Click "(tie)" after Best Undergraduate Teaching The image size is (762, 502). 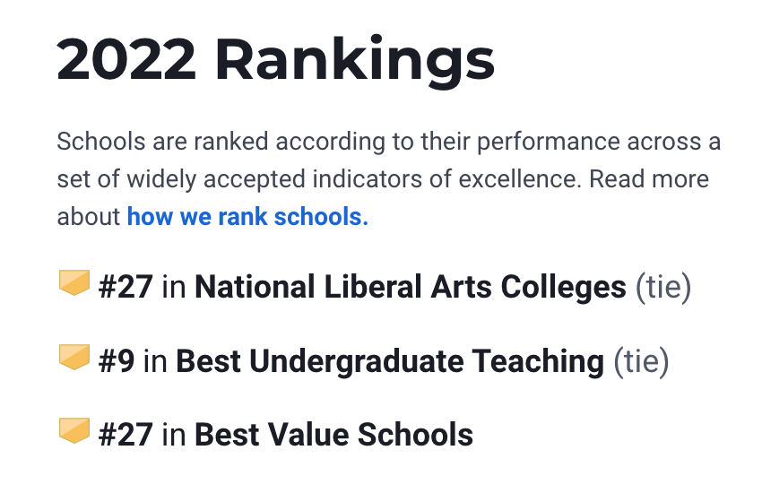[x=641, y=361]
